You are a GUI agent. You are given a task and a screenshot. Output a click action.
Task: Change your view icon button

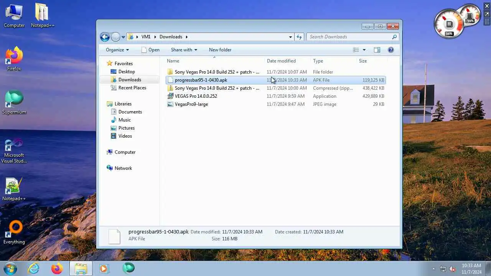click(356, 50)
